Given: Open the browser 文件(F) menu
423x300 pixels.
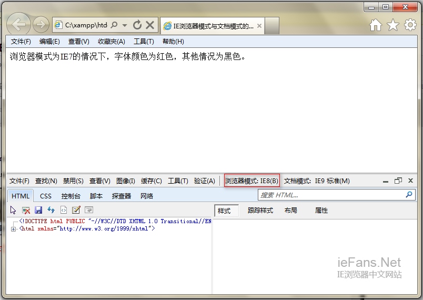Looking at the screenshot, I should (x=21, y=42).
